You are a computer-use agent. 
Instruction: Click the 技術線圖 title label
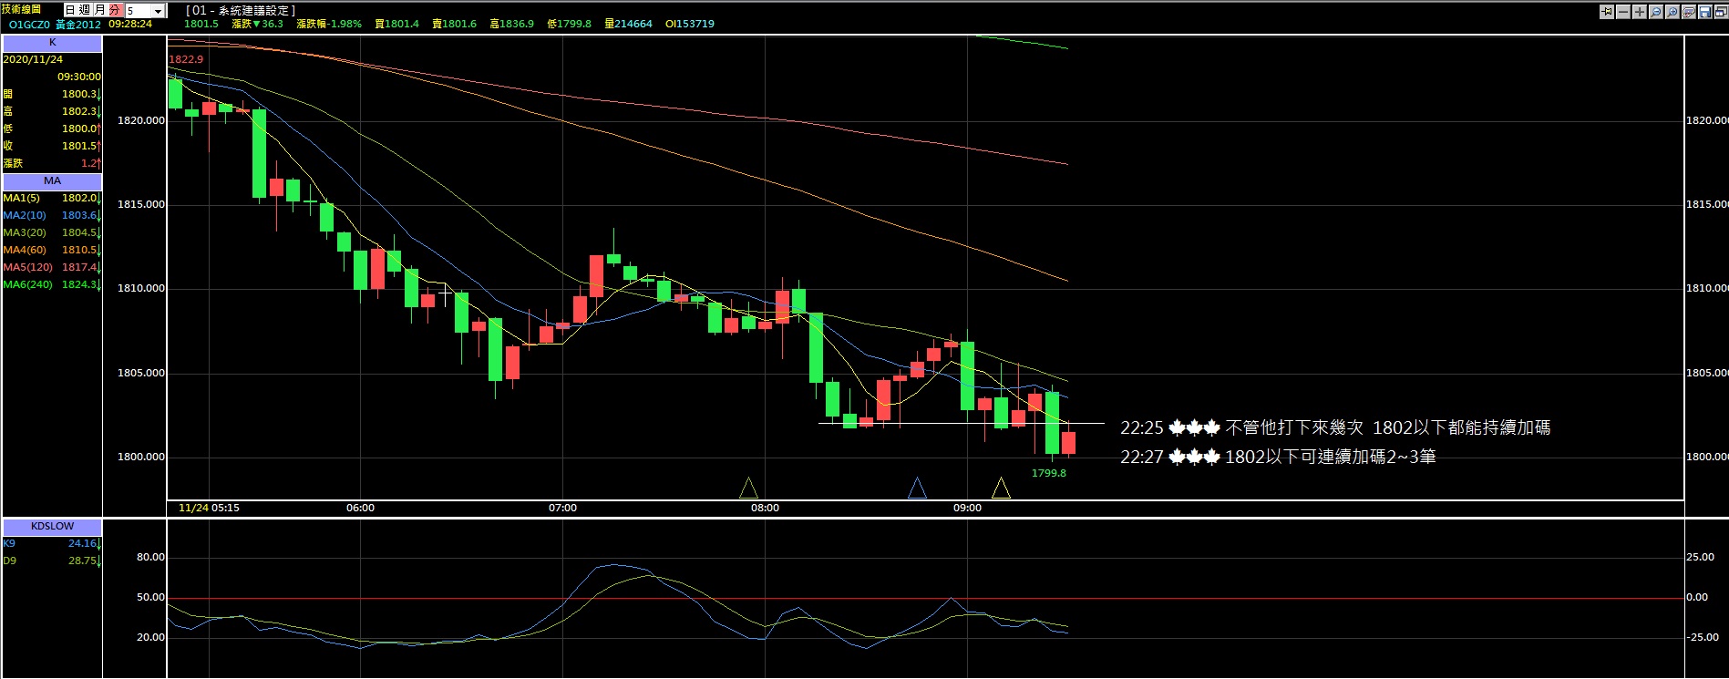pos(22,9)
